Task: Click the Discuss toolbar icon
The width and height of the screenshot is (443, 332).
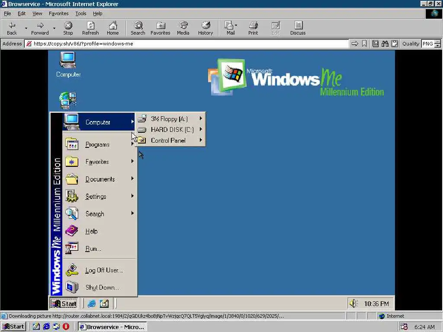Action: point(298,28)
